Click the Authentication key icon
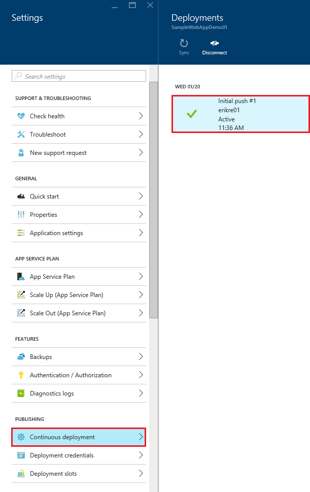 click(x=21, y=375)
